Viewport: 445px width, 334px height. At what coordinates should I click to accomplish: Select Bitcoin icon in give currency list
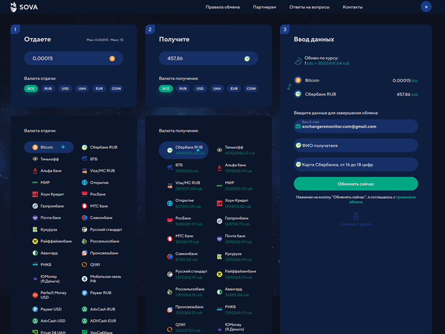tap(35, 147)
